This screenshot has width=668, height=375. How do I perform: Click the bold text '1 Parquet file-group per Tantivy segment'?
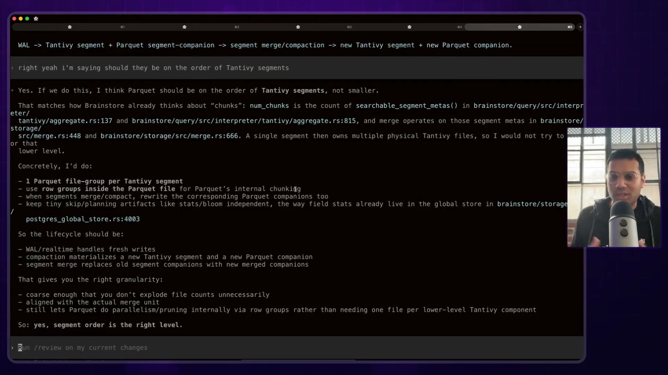[x=104, y=181]
